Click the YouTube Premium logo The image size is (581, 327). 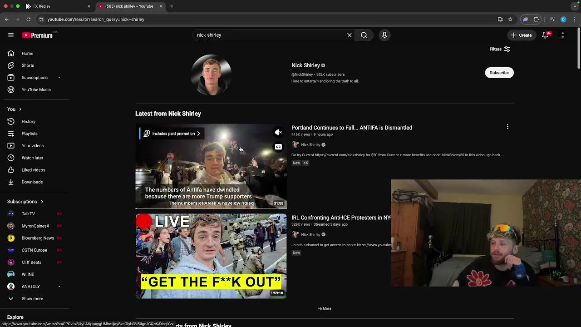(x=37, y=35)
